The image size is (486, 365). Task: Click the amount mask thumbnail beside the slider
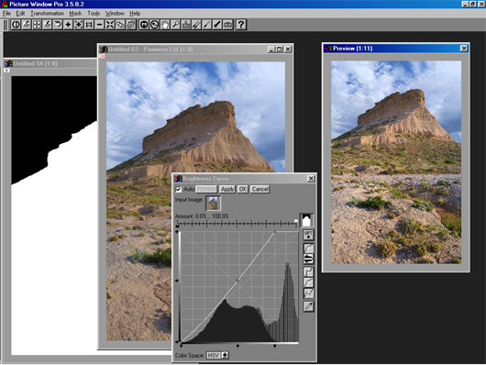click(x=306, y=220)
